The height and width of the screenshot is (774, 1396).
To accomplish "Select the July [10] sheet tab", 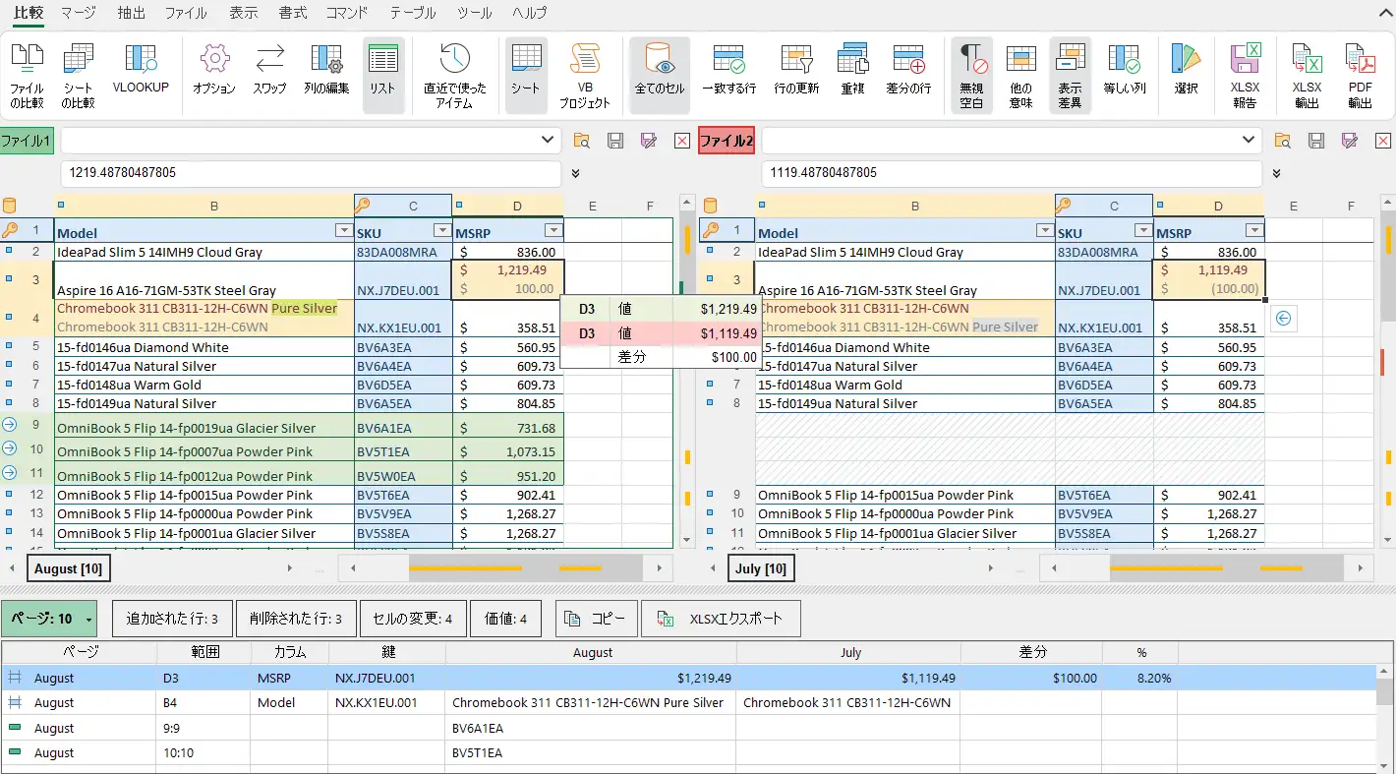I will click(x=761, y=568).
